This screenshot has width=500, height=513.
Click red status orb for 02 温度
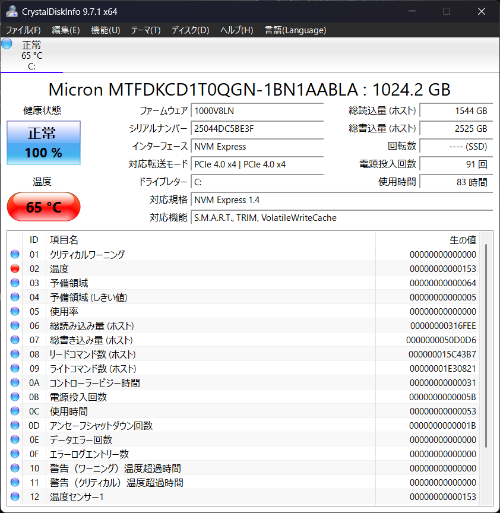15,268
